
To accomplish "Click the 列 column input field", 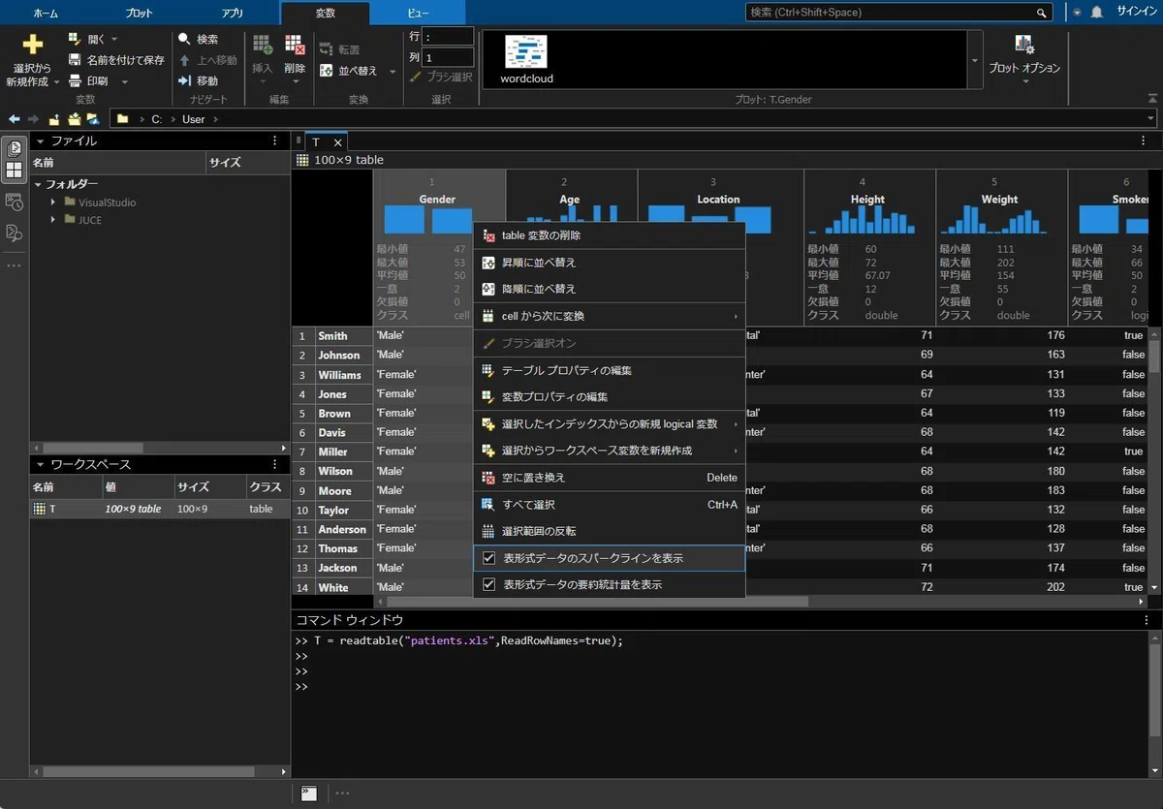I will click(x=448, y=58).
